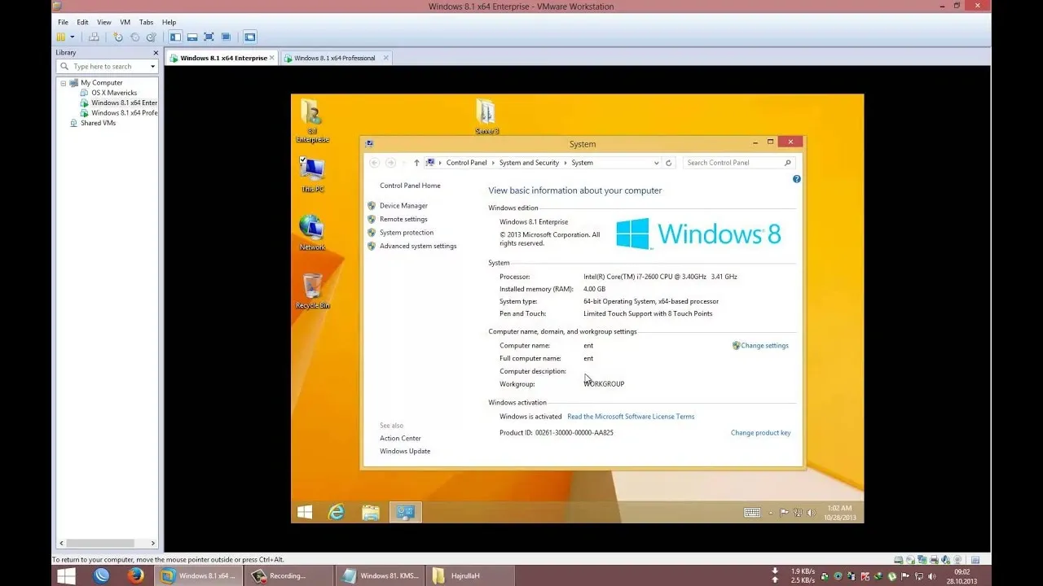This screenshot has width=1043, height=586.
Task: Collapse the My Computer tree node
Action: click(63, 82)
